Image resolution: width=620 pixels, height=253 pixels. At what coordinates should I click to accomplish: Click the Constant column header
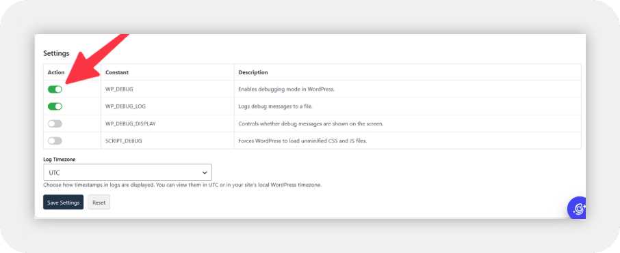coord(117,72)
